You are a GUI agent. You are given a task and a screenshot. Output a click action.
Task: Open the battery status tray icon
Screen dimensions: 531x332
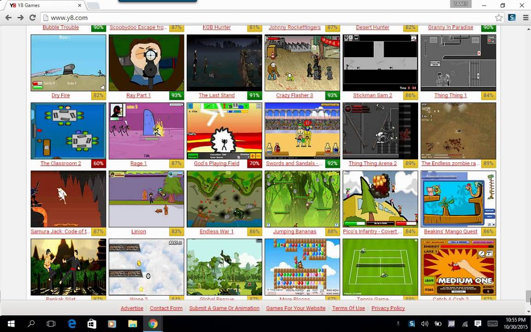(x=438, y=324)
